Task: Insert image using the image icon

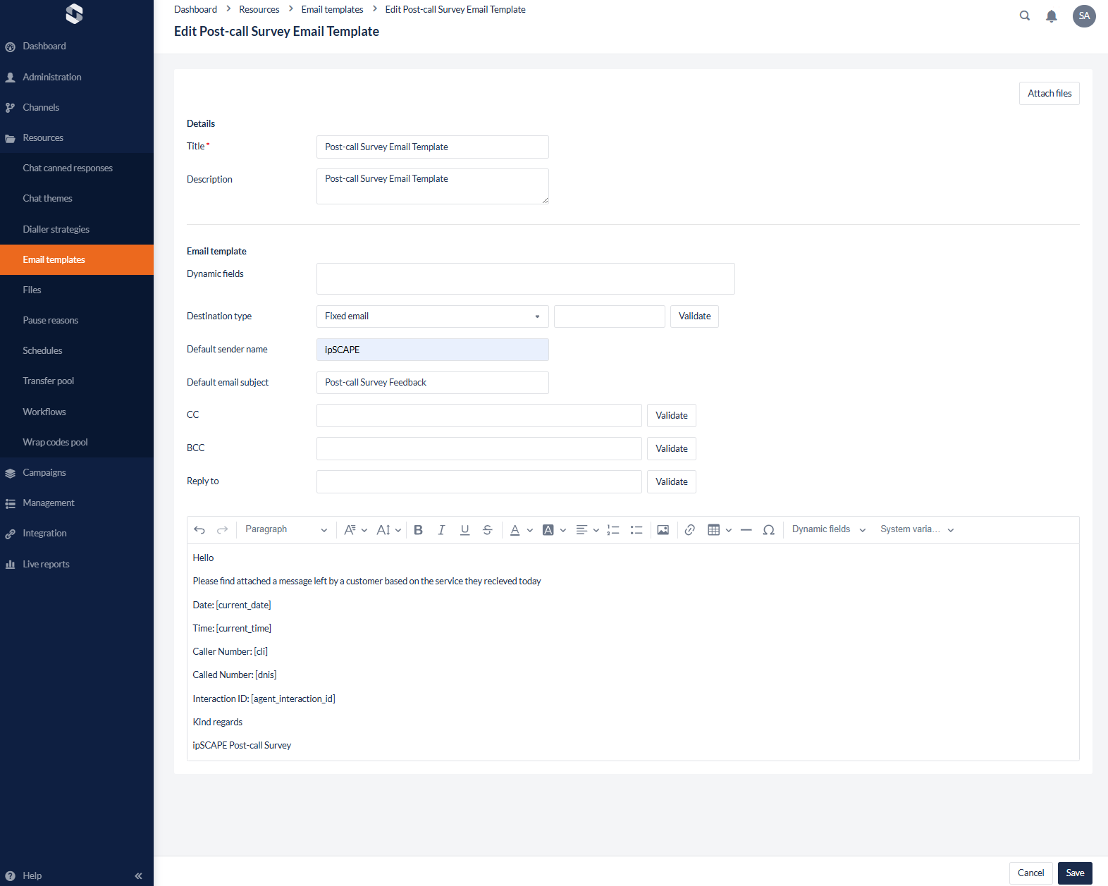Action: (663, 530)
